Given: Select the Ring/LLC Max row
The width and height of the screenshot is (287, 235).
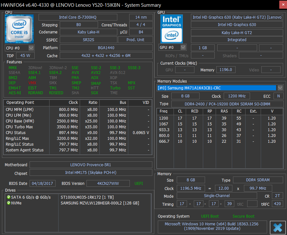Looking at the screenshot, I should point(78,139).
